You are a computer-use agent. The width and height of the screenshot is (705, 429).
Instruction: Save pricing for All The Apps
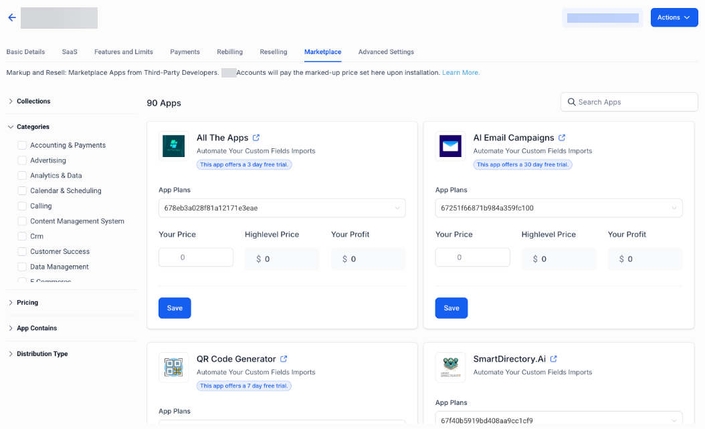175,307
